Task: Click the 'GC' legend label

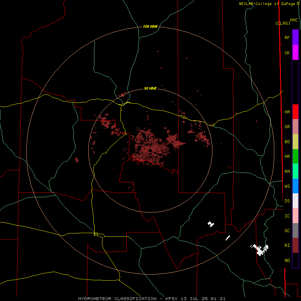Action: click(287, 230)
